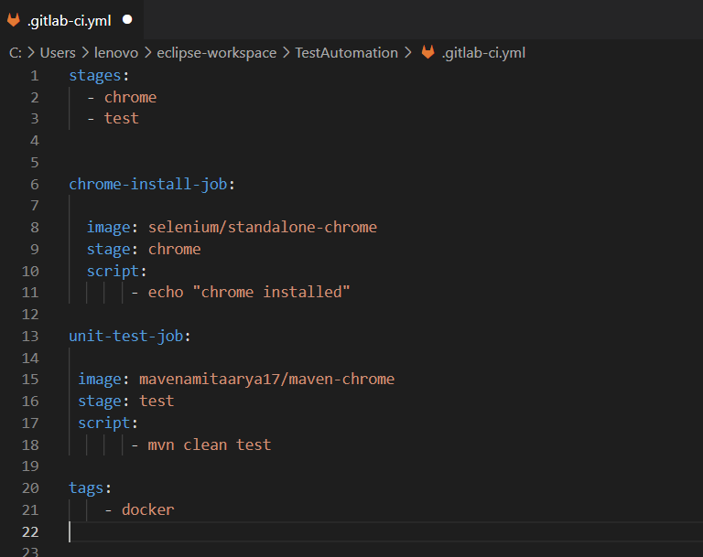Click the 'mavenamitaarya17/maven-chrome' image value

(266, 379)
